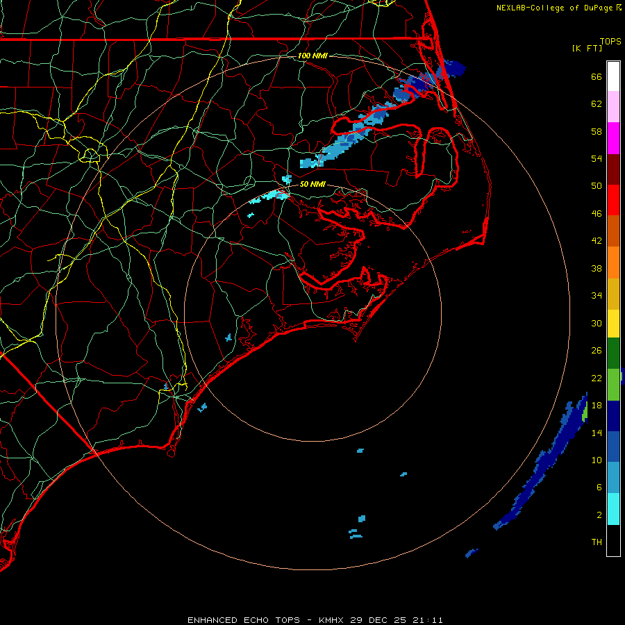This screenshot has width=625, height=625.
Task: Click the "29 DEC 25" date text
Action: [x=378, y=620]
